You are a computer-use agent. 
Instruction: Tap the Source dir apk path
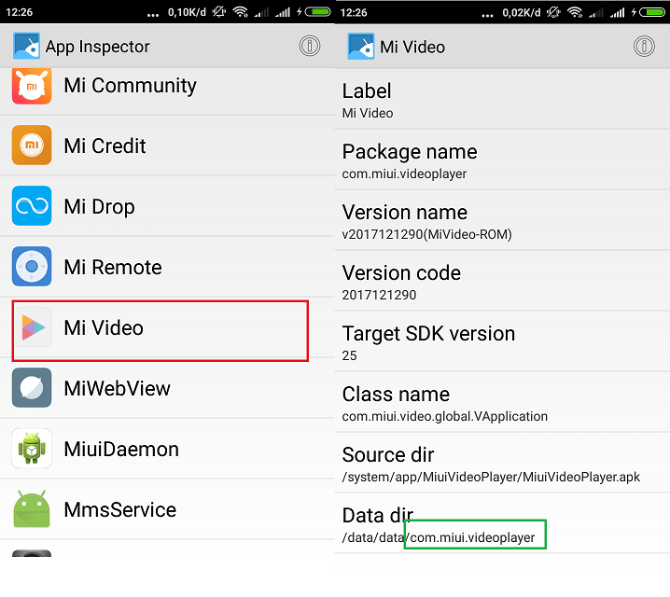[x=491, y=477]
